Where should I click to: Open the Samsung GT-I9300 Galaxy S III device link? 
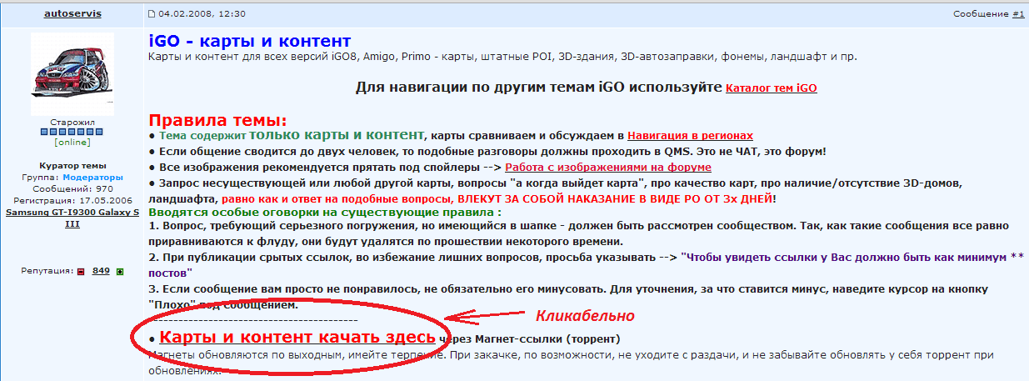[x=72, y=218]
